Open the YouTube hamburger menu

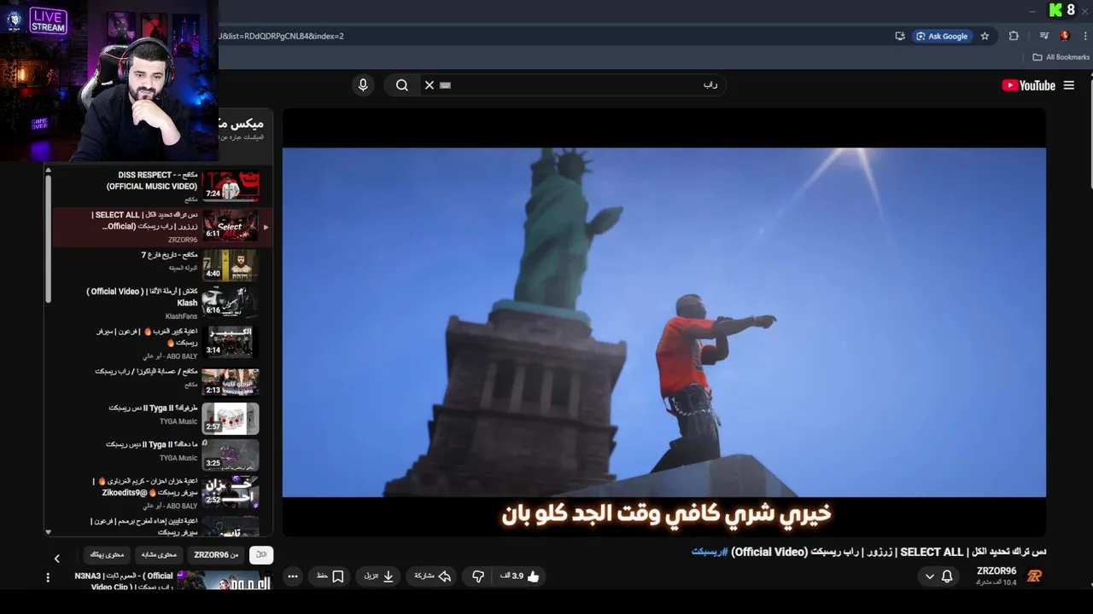1068,85
